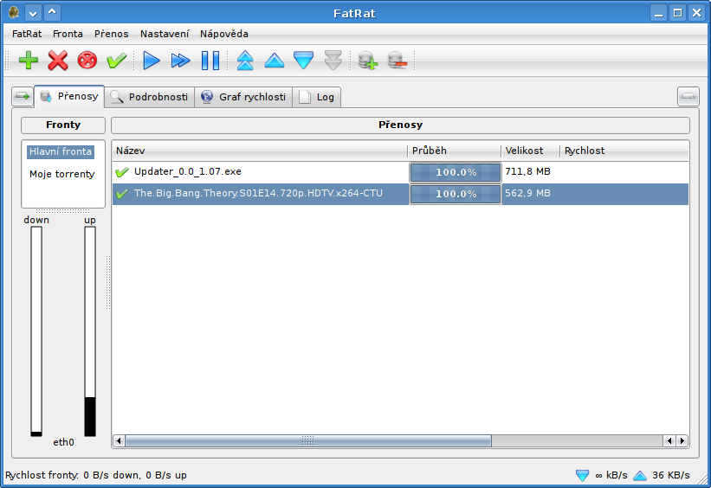Screen dimensions: 711x488
Task: Click the red circled X delete-with-data icon
Action: 87,60
